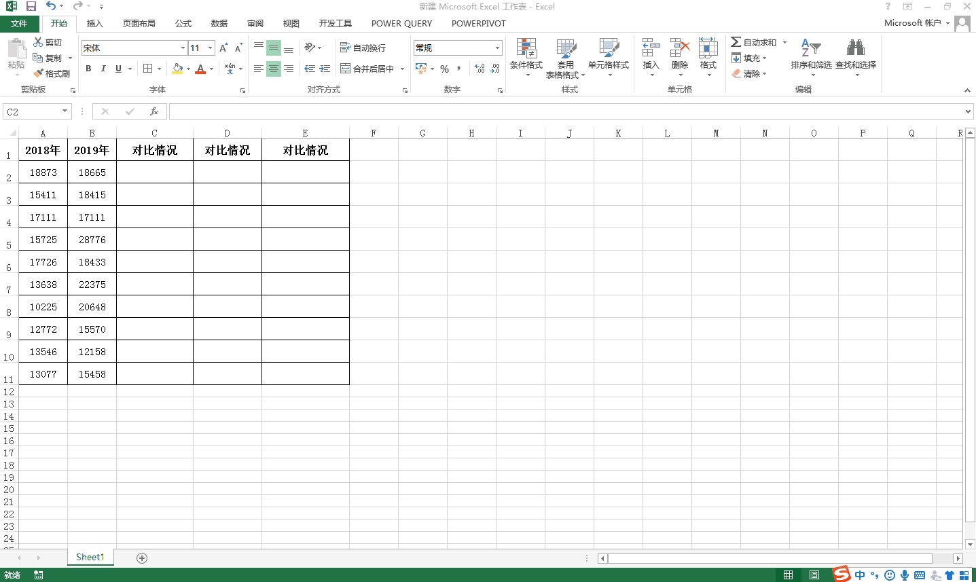Toggle middle vertical alignment
Image resolution: width=976 pixels, height=582 pixels.
(273, 48)
